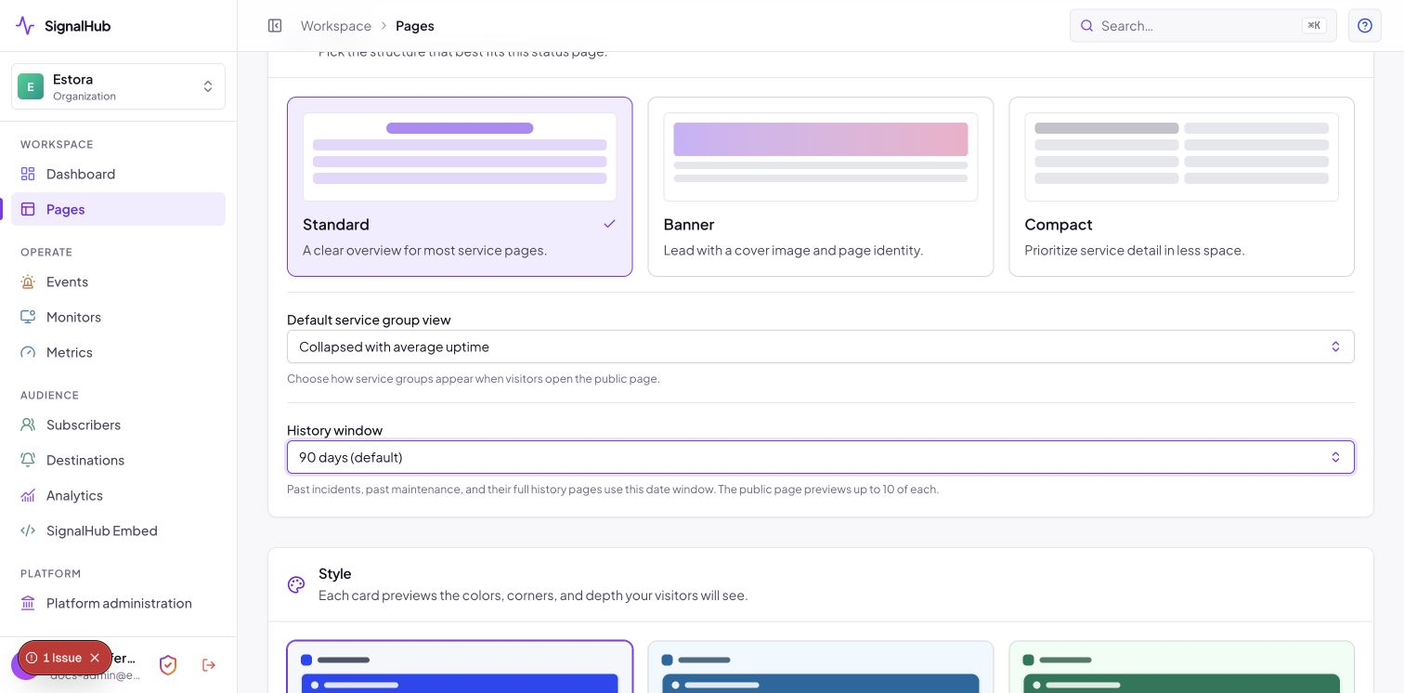1404x693 pixels.
Task: Click the Dashboard grid icon
Action: pyautogui.click(x=28, y=174)
